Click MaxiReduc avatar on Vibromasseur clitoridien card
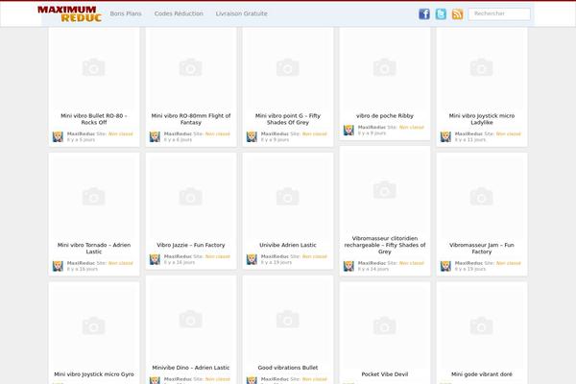This screenshot has height=384, width=576. pyautogui.click(x=348, y=266)
